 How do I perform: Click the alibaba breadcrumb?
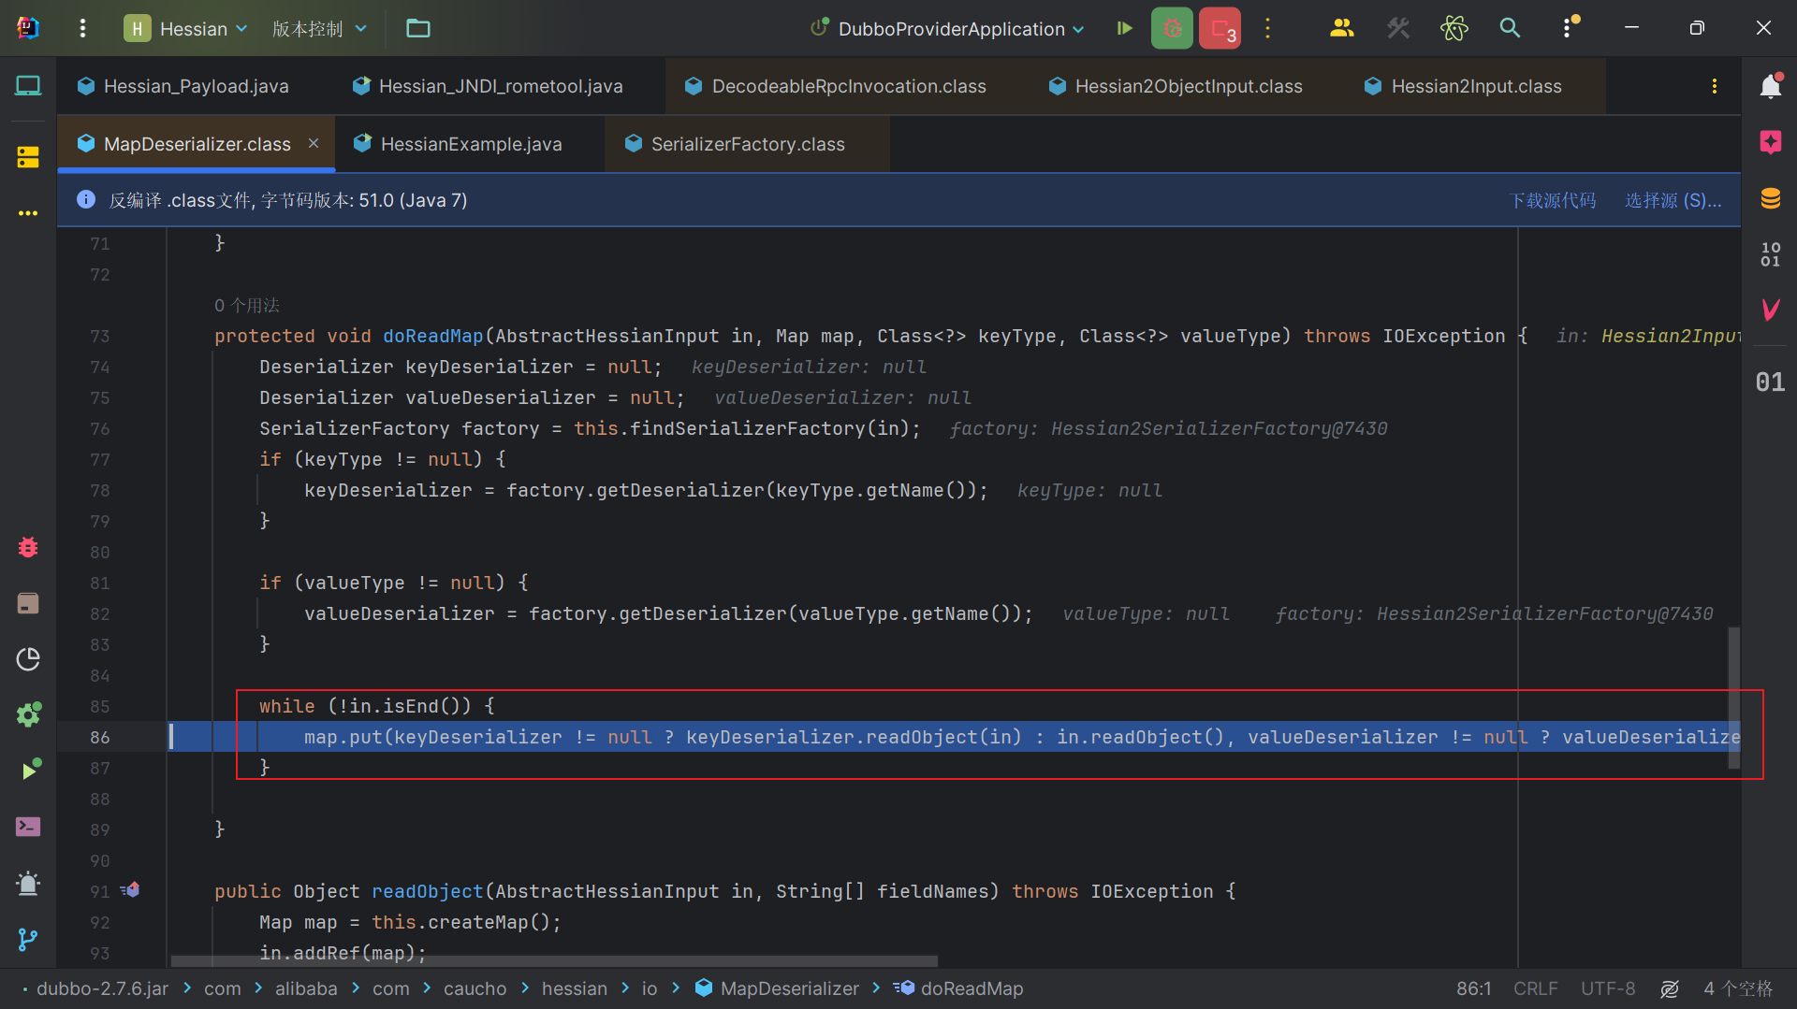tap(306, 988)
